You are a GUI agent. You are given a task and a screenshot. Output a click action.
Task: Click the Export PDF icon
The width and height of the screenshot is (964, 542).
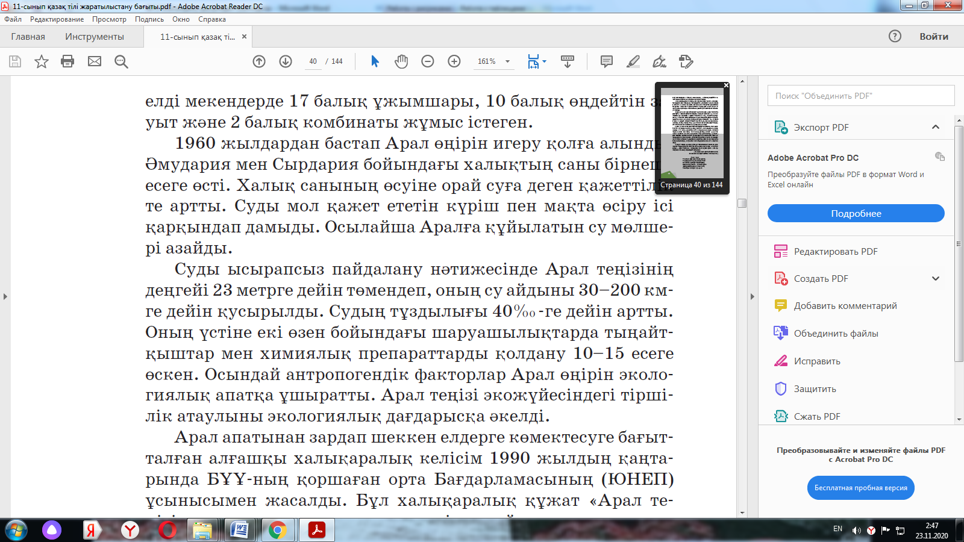[781, 127]
